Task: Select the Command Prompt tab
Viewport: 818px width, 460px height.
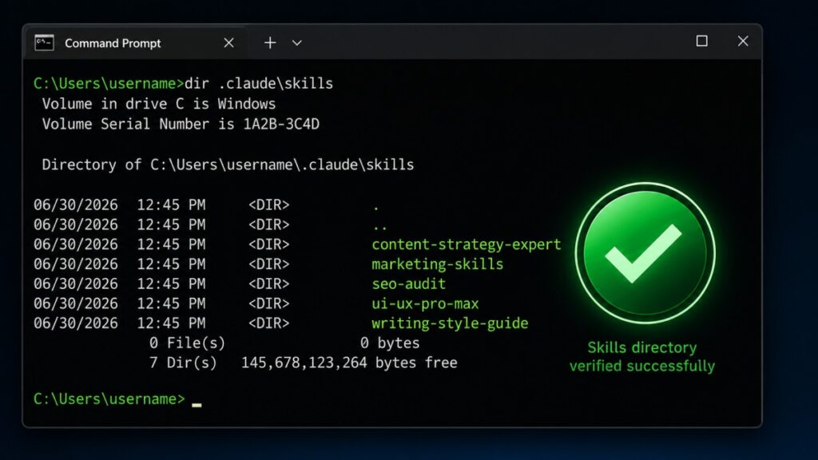Action: click(134, 43)
